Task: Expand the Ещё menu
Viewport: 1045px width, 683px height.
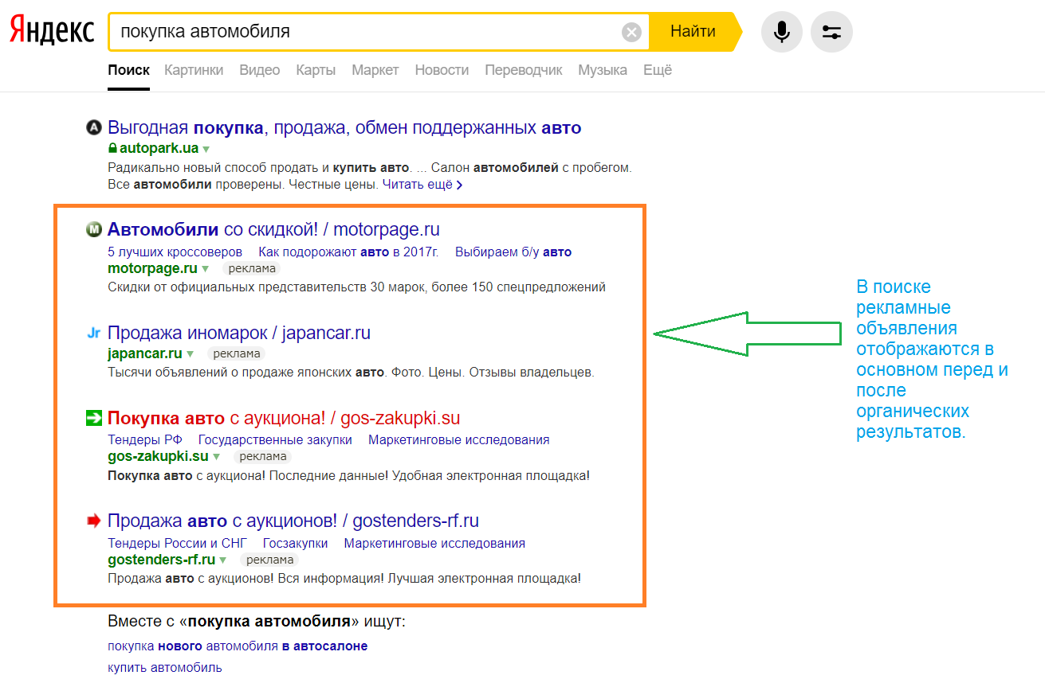Action: 658,70
